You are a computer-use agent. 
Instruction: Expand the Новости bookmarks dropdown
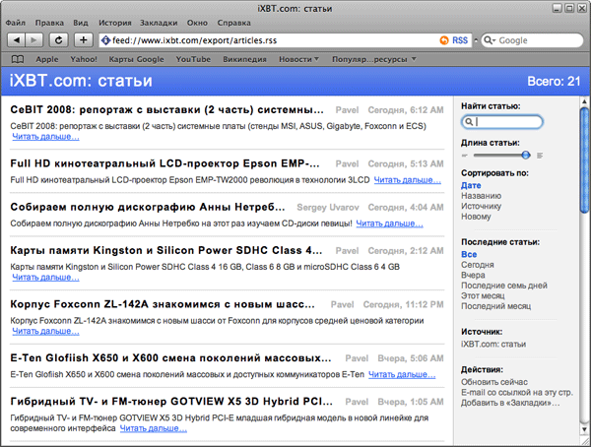click(298, 59)
